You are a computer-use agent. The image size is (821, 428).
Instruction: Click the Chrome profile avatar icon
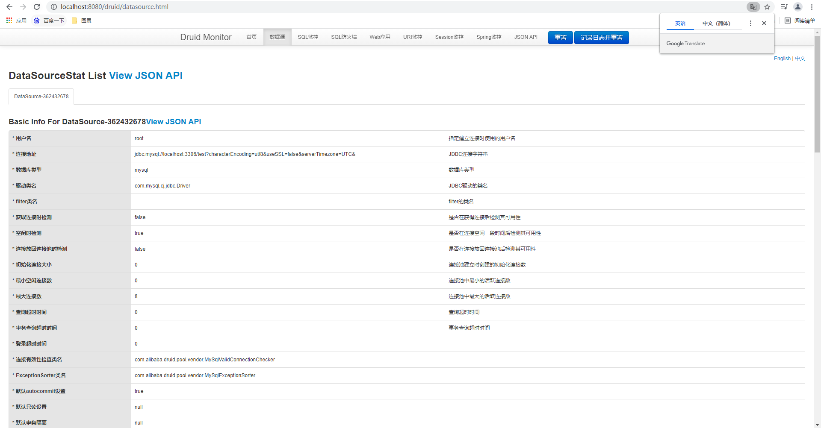[798, 7]
